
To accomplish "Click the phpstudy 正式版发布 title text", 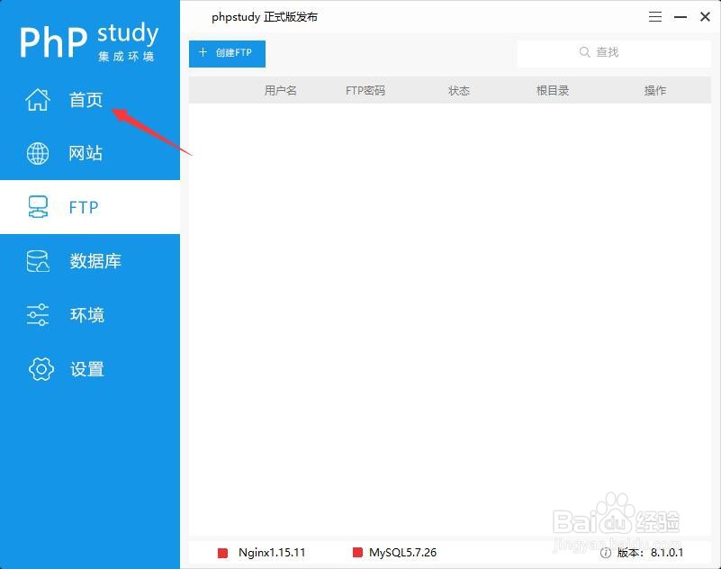I will 265,17.
